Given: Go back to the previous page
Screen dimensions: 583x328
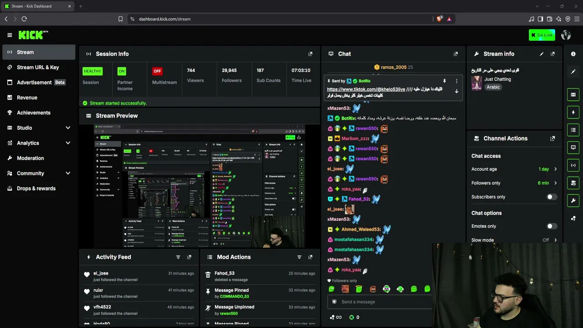Looking at the screenshot, I should [x=6, y=19].
